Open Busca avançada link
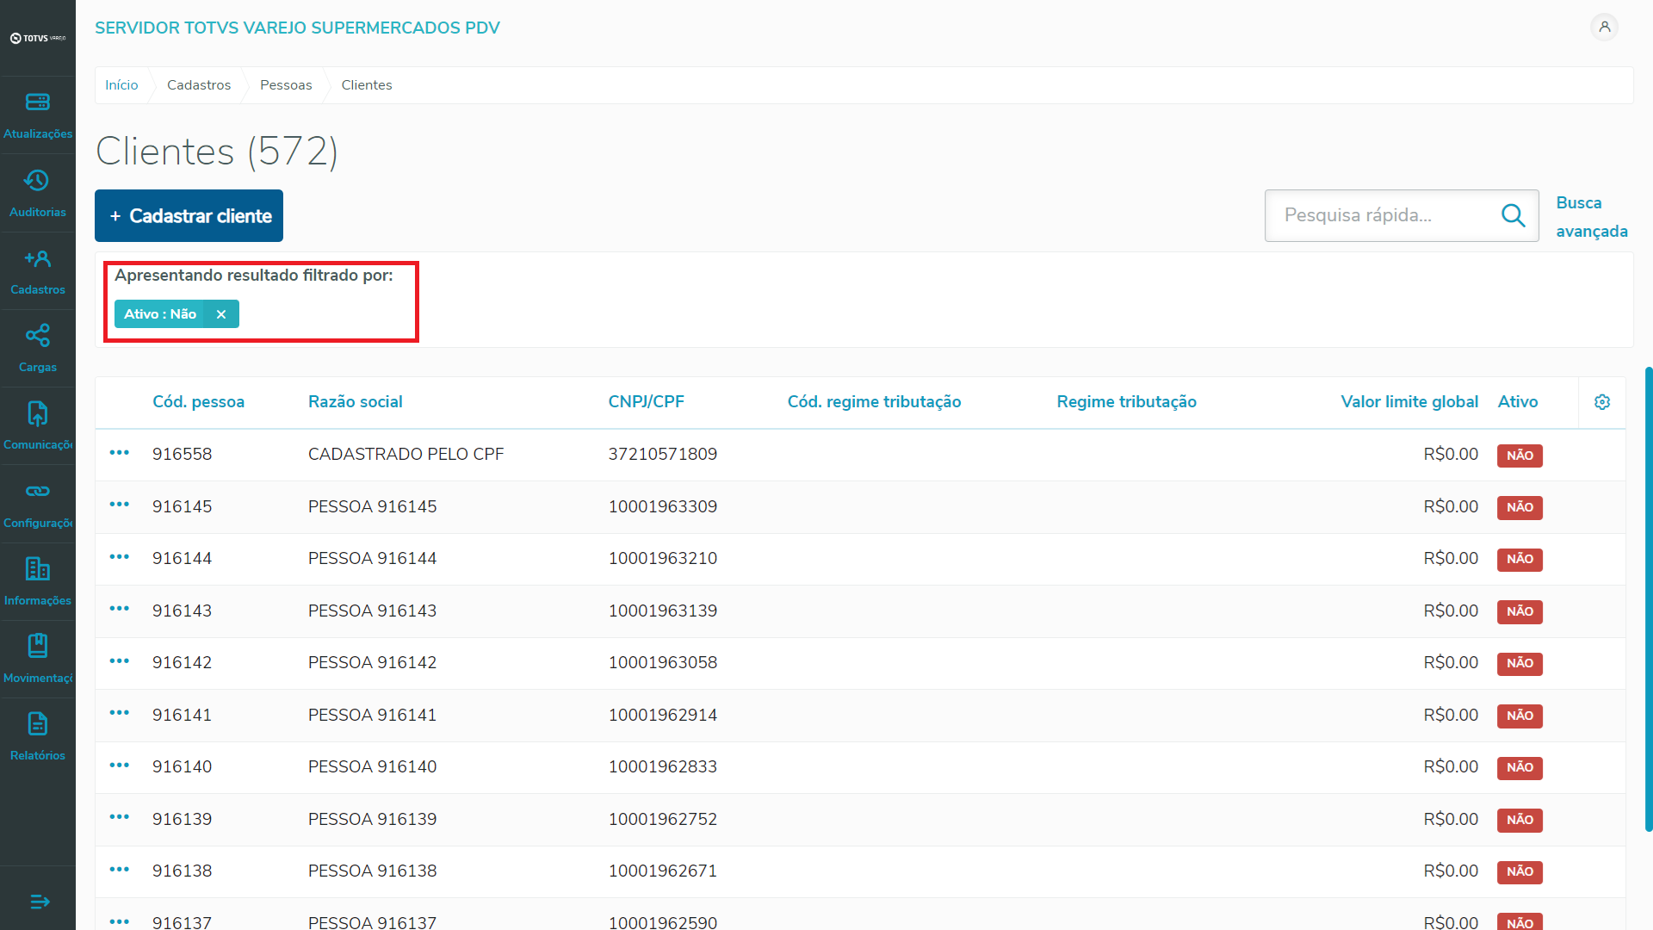This screenshot has height=930, width=1653. (1591, 217)
